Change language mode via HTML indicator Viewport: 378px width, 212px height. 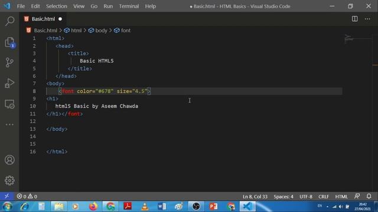(341, 196)
